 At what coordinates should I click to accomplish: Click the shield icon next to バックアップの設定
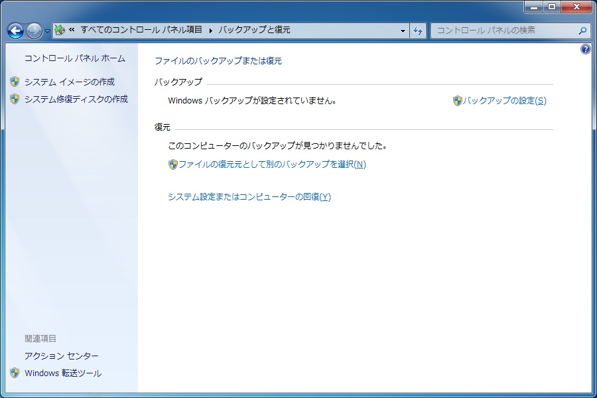[456, 101]
